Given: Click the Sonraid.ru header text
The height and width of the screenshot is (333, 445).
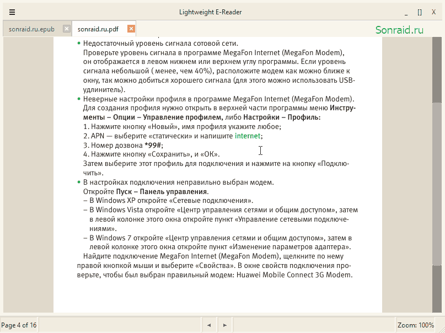Looking at the screenshot, I should [x=399, y=30].
